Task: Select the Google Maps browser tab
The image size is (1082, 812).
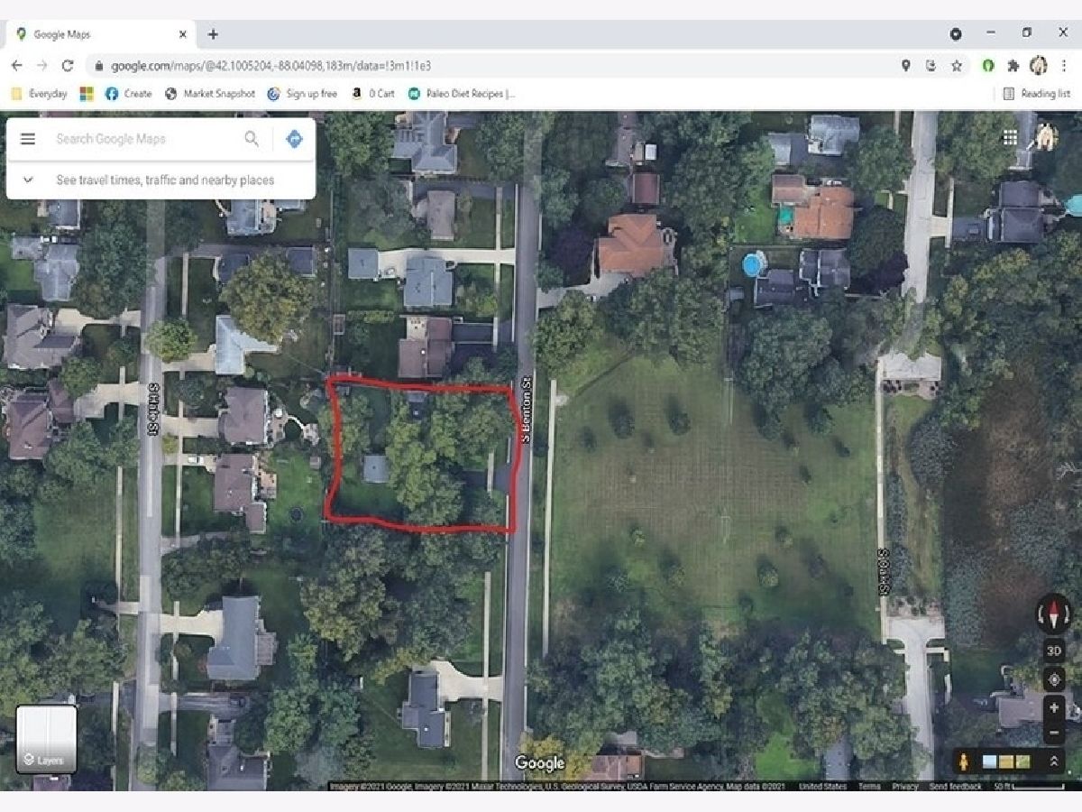Action: [99, 34]
